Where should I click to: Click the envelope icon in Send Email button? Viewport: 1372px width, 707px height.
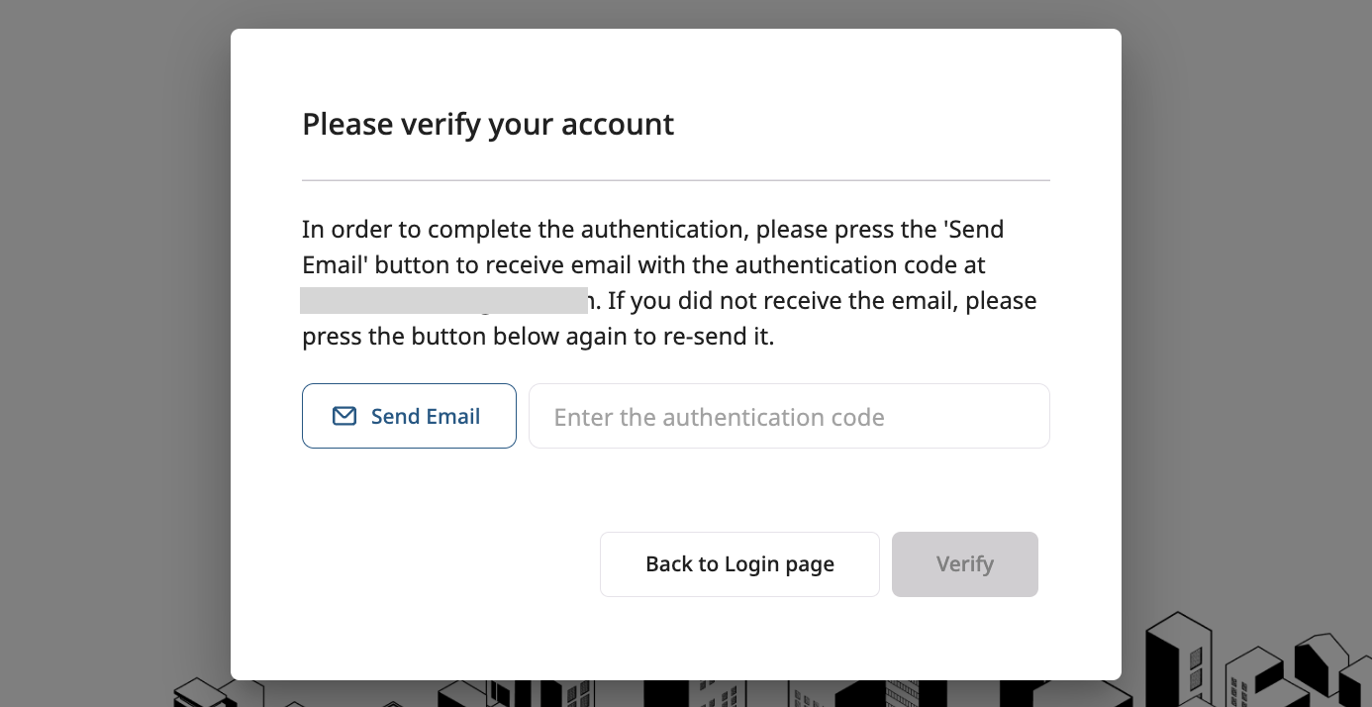pos(343,417)
